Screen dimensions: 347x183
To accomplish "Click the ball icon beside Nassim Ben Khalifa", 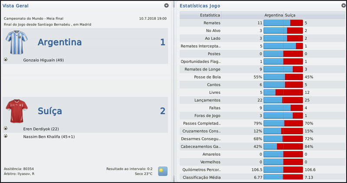I will tap(6, 136).
